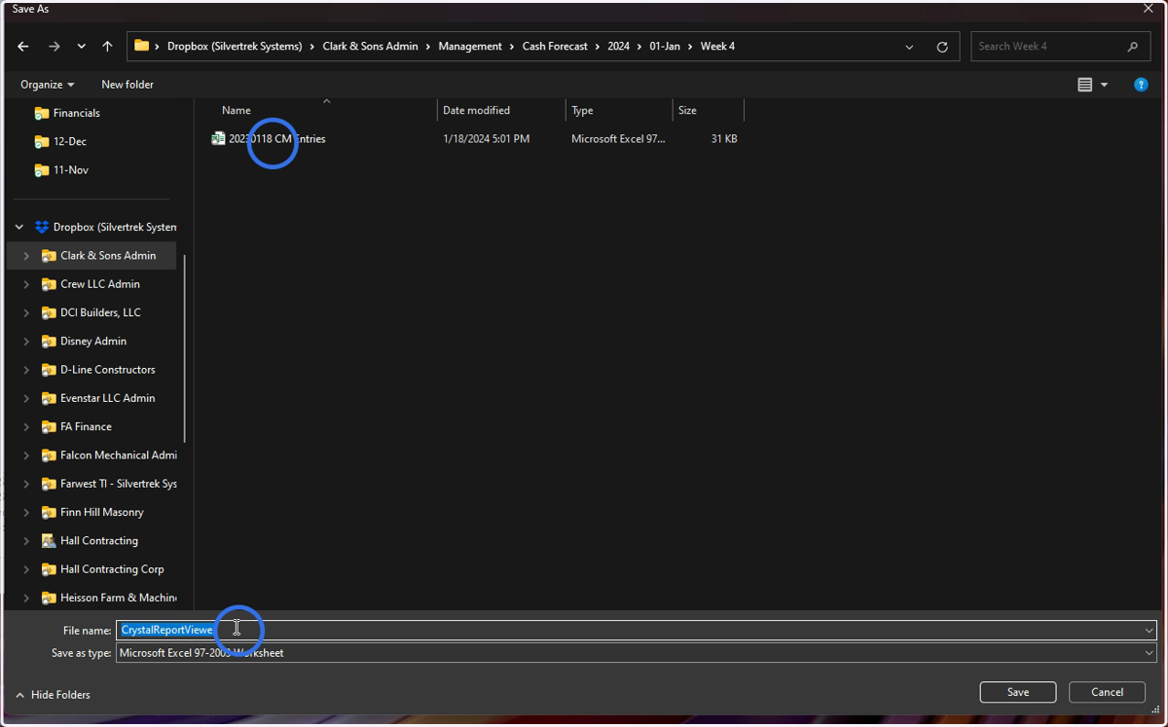Click the Management breadcrumb segment
Image resolution: width=1168 pixels, height=727 pixels.
[470, 47]
